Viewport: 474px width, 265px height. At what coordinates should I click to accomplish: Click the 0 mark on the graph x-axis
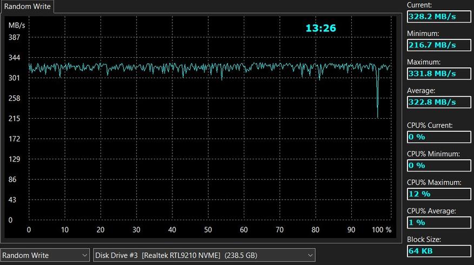tap(29, 230)
